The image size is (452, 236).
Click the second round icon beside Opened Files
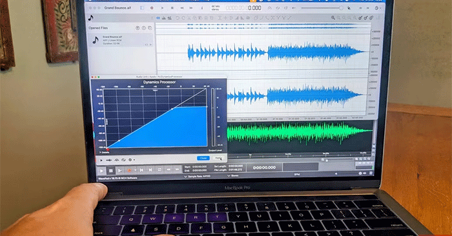click(143, 28)
